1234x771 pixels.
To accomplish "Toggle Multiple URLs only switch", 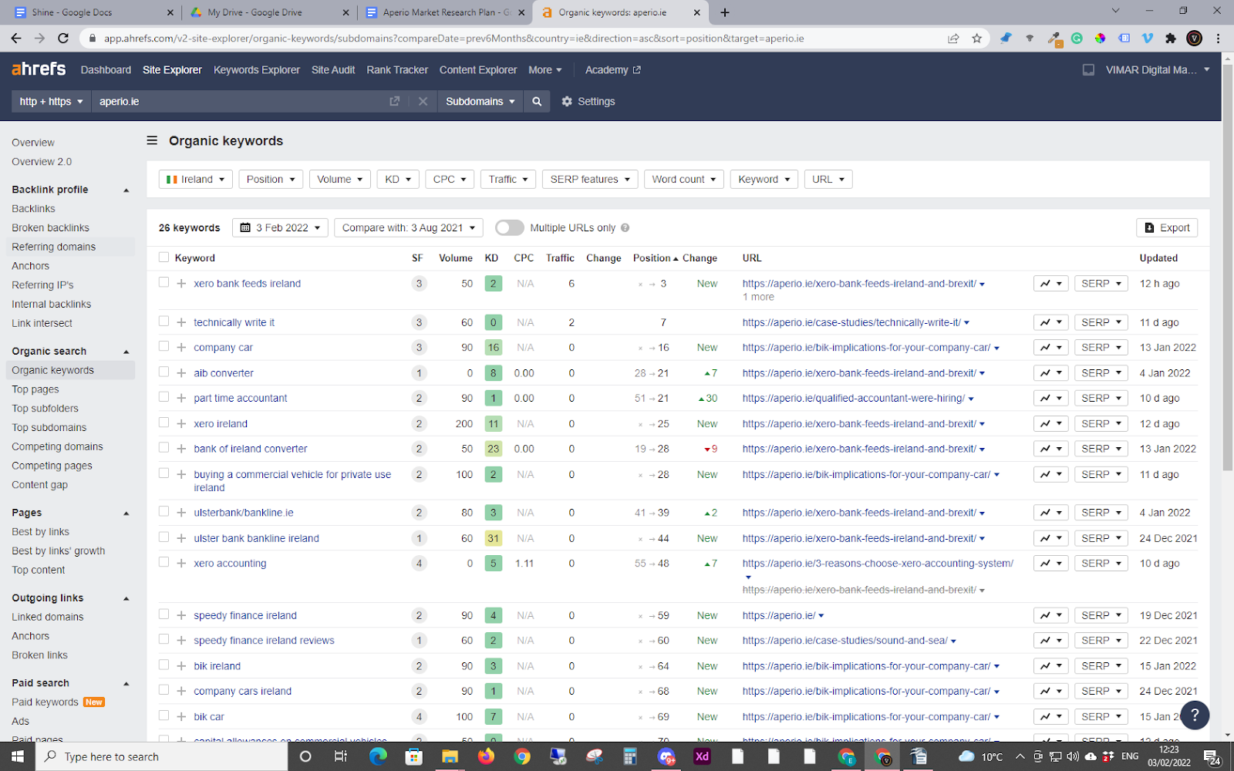I will [x=509, y=227].
